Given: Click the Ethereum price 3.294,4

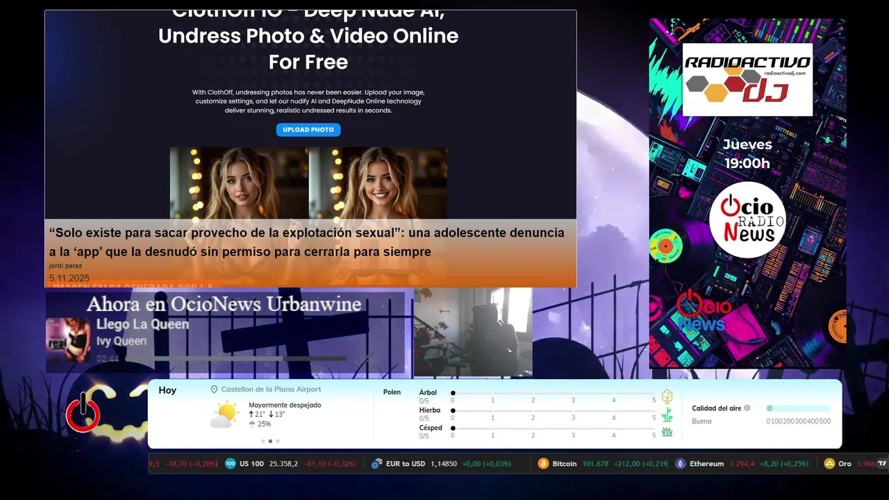Looking at the screenshot, I should point(742,464).
